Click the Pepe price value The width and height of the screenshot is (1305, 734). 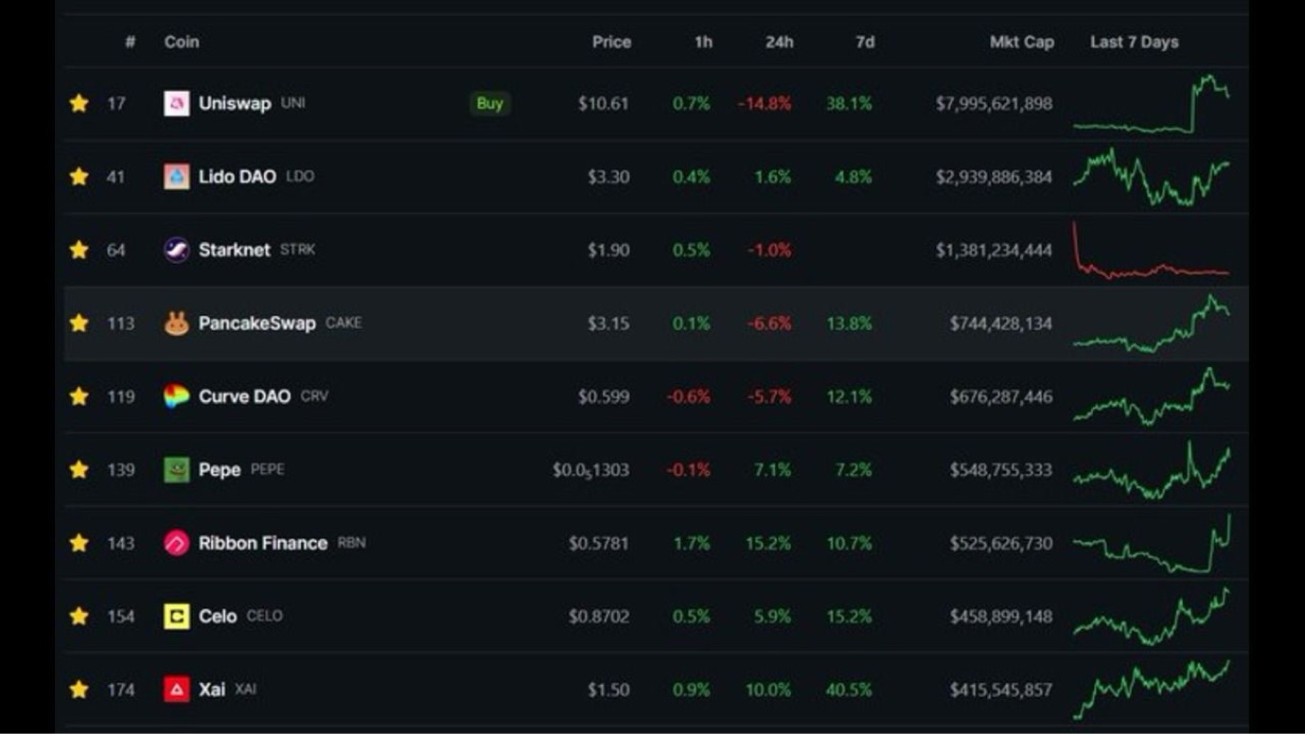tap(591, 470)
